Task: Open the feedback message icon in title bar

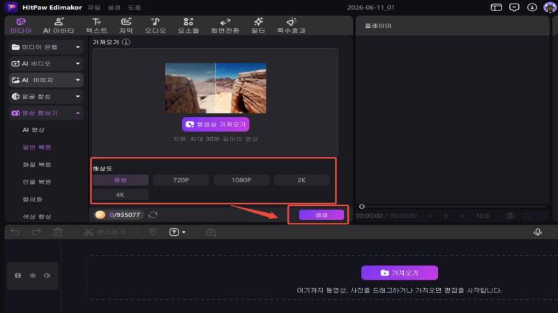Action: tap(514, 8)
